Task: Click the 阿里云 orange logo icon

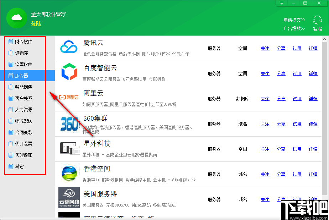Action: (x=69, y=97)
